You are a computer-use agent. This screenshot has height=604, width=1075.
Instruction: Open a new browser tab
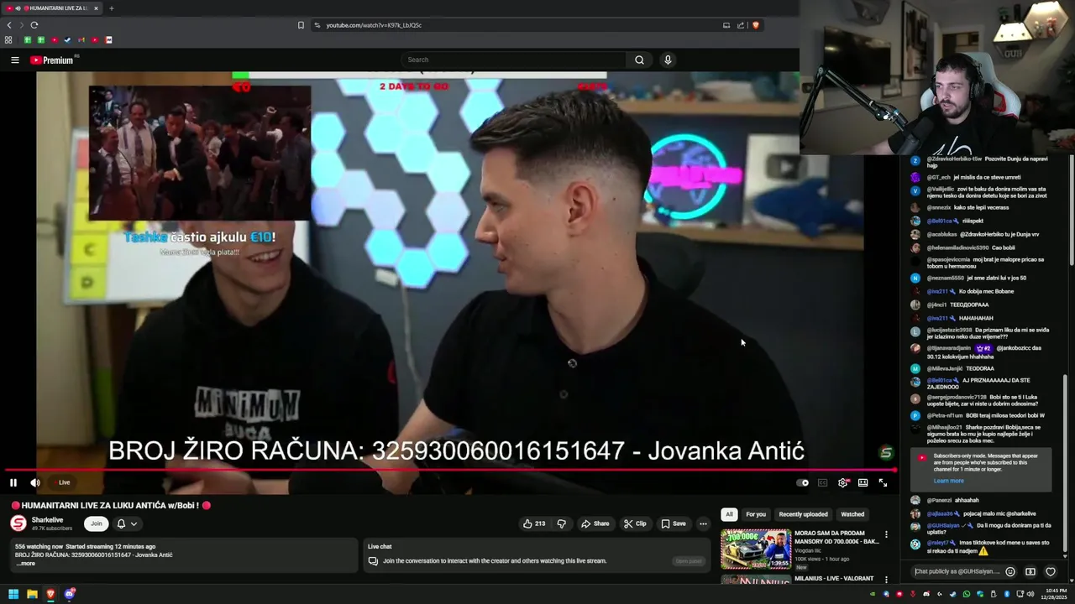pos(111,8)
